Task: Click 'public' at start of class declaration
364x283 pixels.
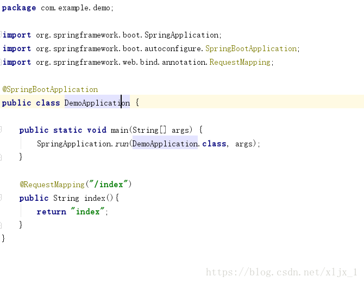Action: click(x=16, y=103)
